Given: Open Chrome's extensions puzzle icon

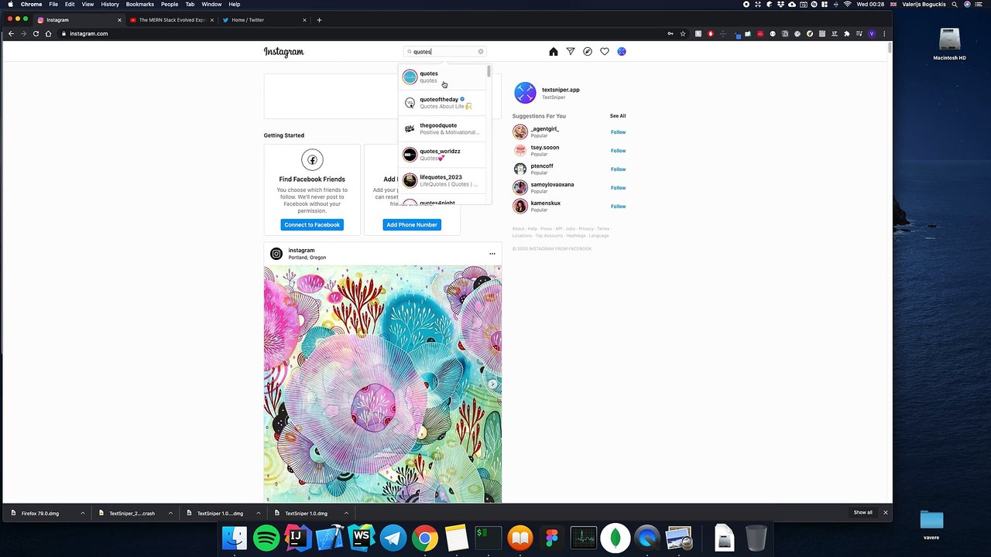Looking at the screenshot, I should (846, 34).
